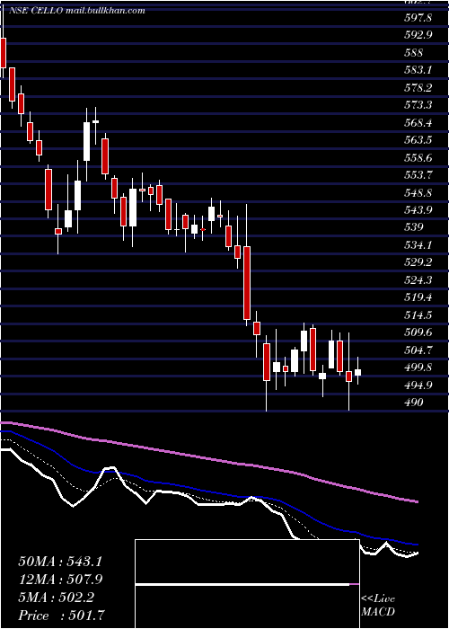Click the purple 50MA moving average line
The height and width of the screenshot is (629, 449).
[x=208, y=458]
